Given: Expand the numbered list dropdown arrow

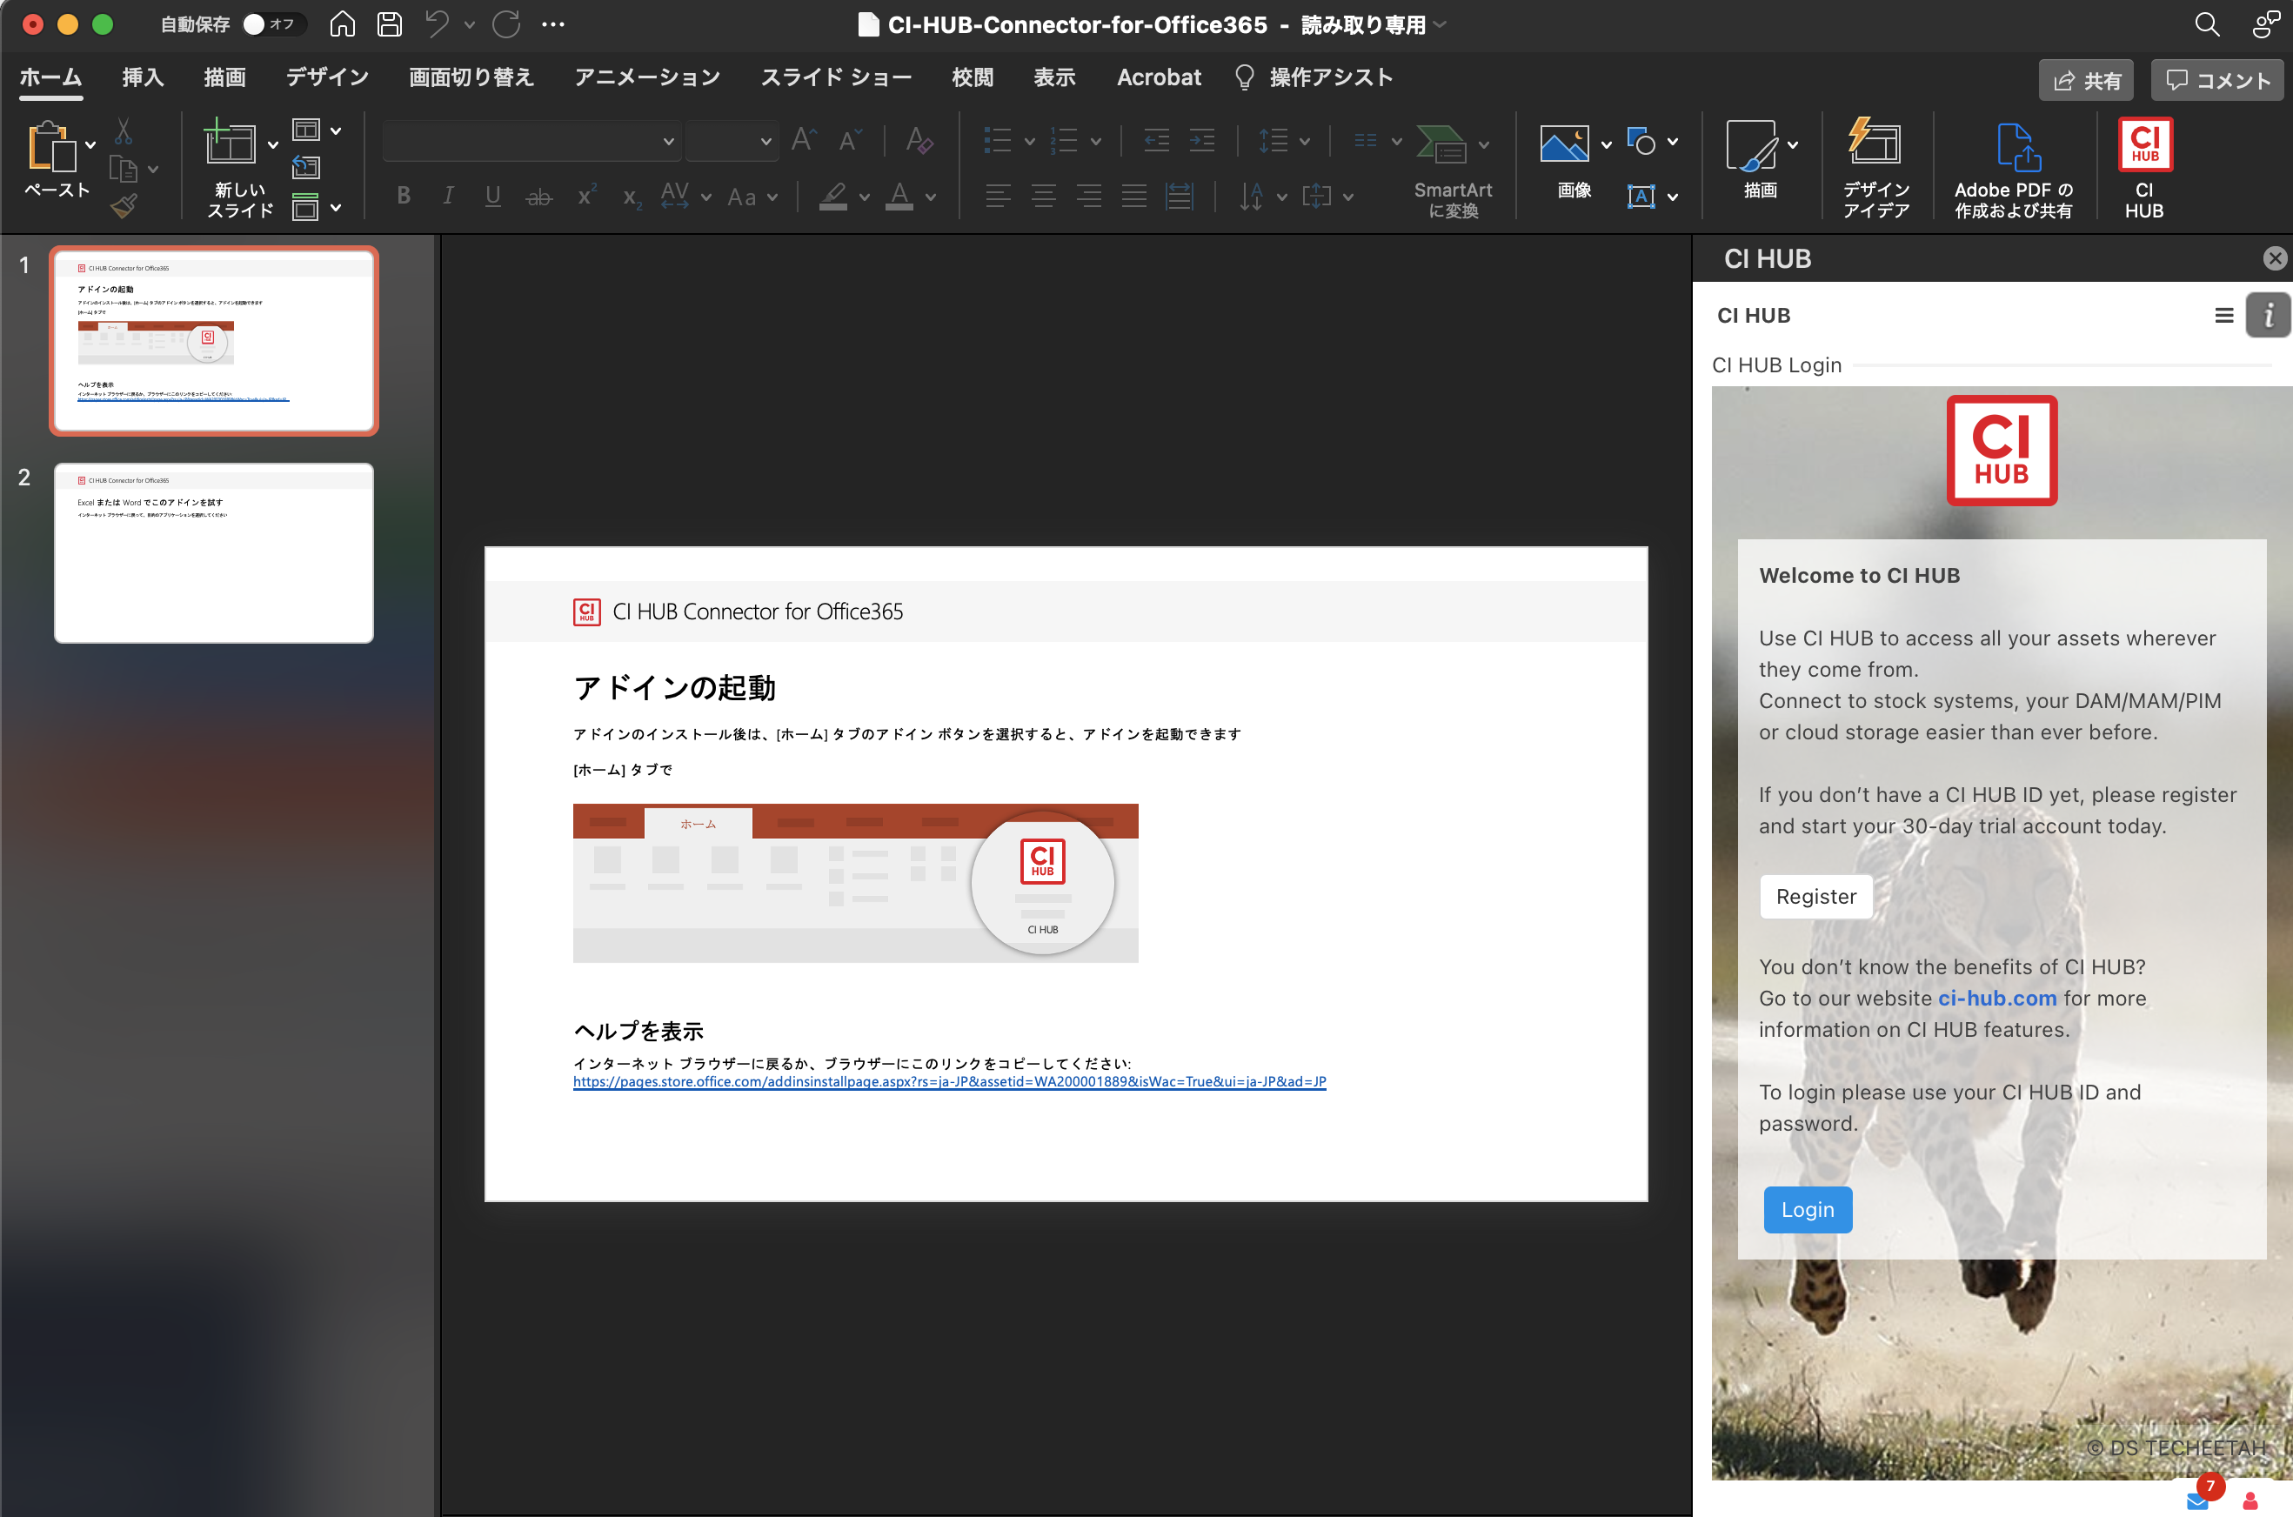Looking at the screenshot, I should pyautogui.click(x=1095, y=143).
